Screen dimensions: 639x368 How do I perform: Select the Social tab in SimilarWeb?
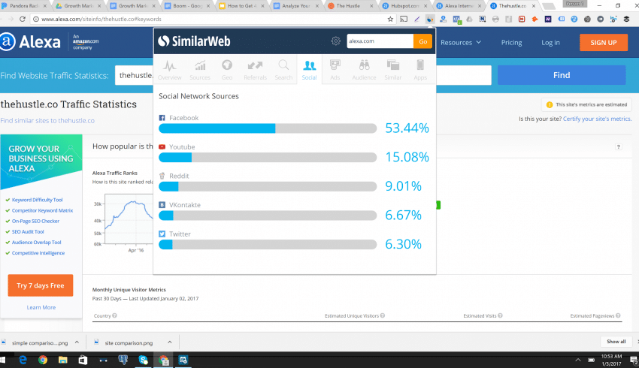click(x=309, y=70)
